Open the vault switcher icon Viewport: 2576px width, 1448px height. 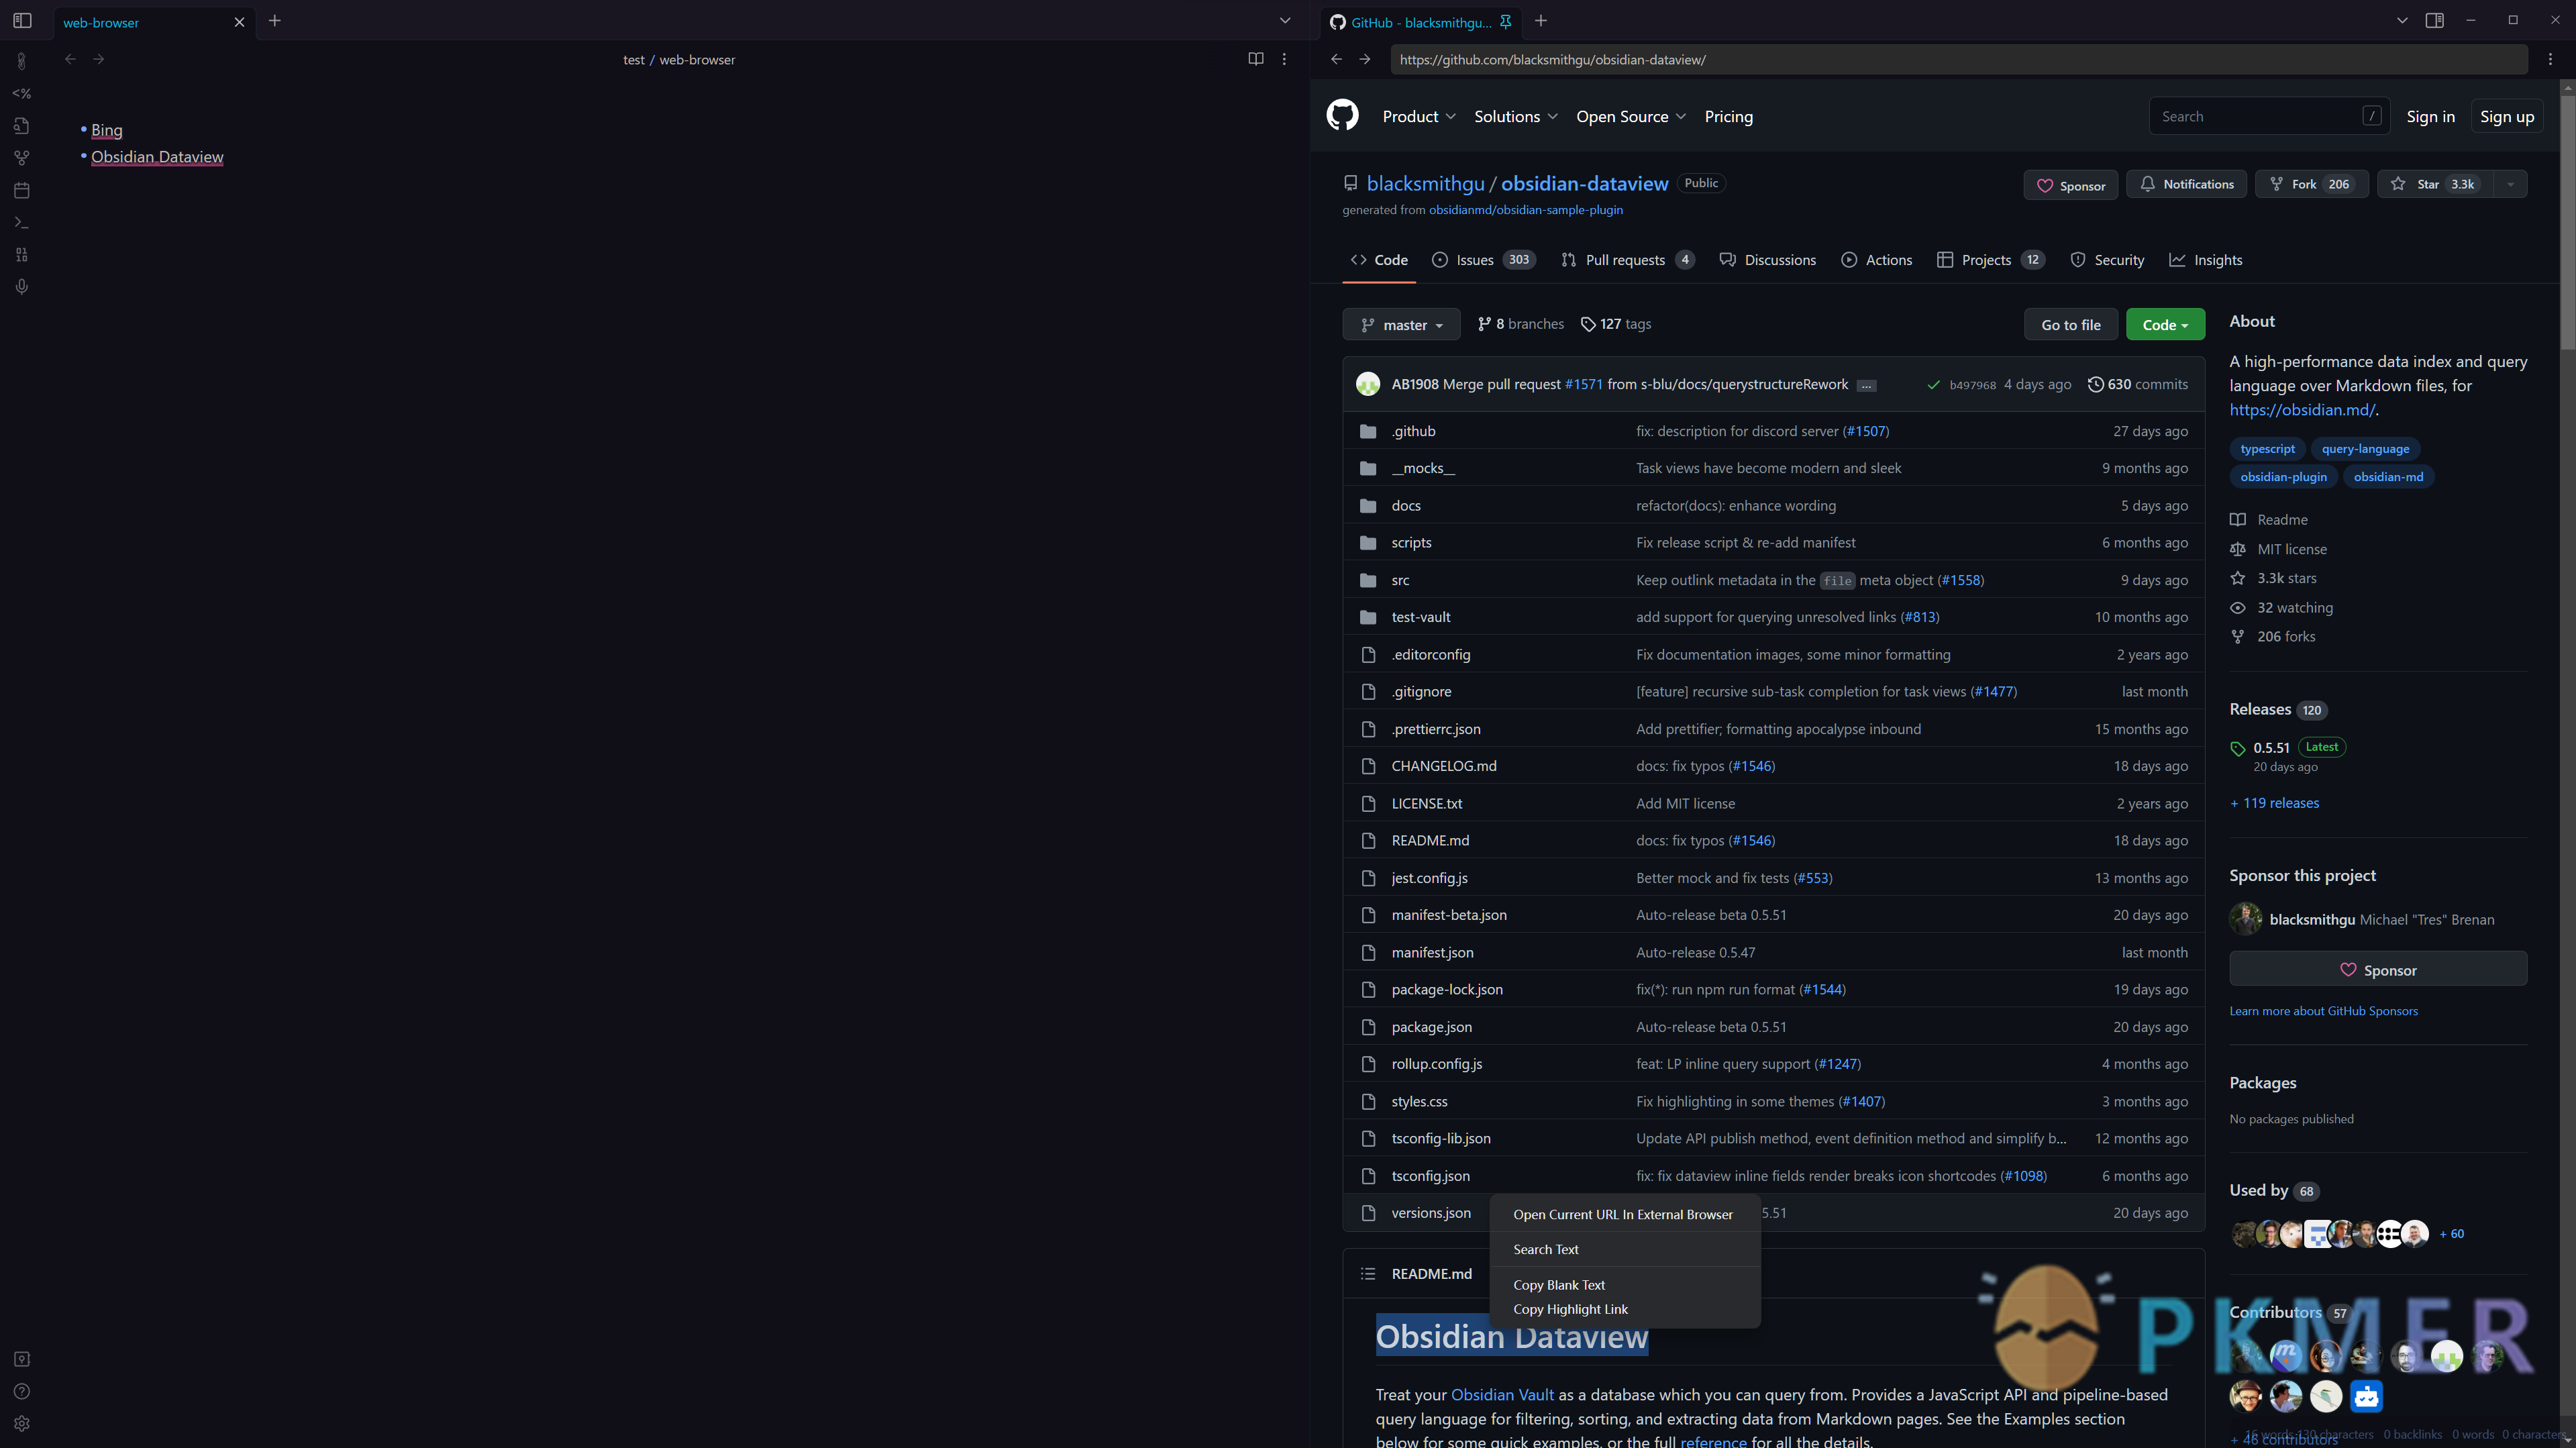pos(21,1359)
